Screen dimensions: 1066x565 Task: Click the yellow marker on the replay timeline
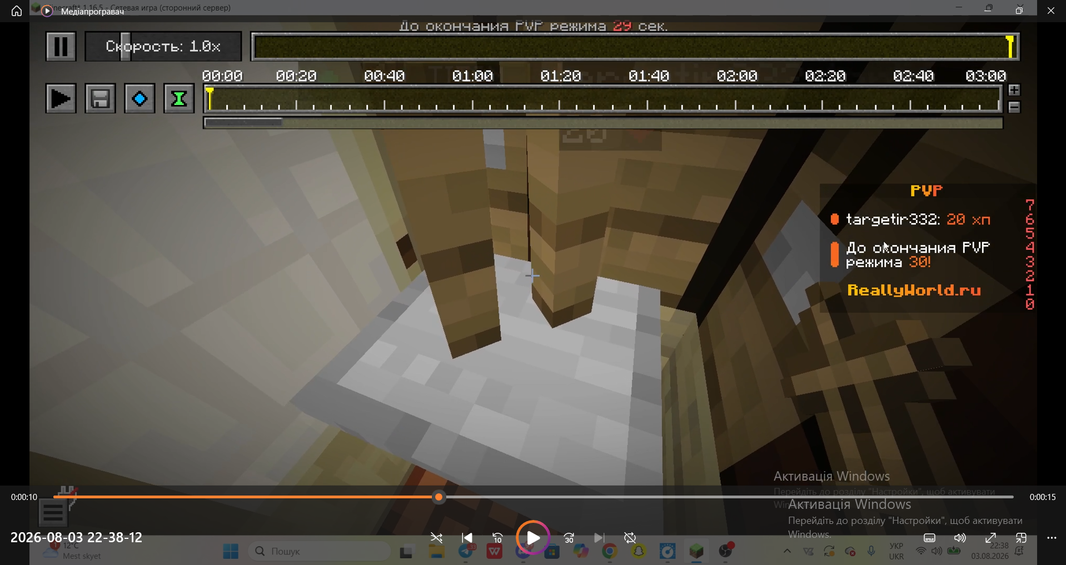click(1010, 47)
